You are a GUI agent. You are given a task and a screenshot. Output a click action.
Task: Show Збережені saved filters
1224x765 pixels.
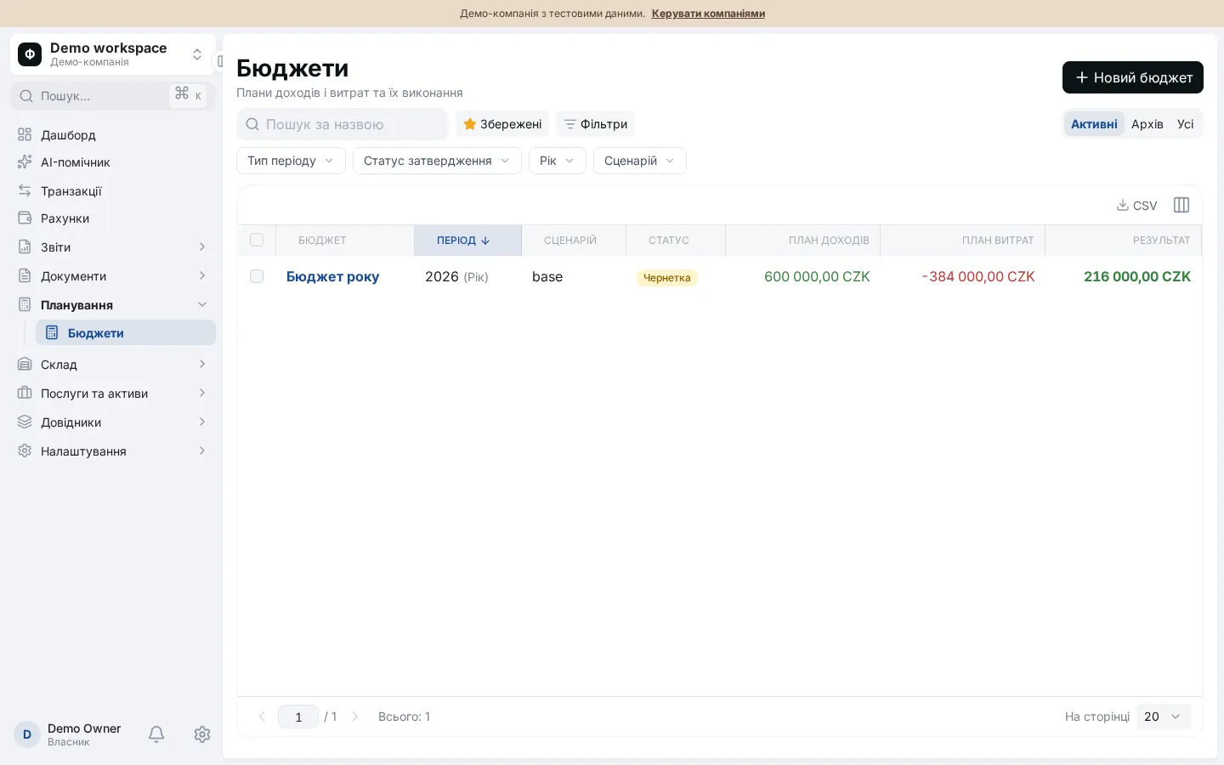pyautogui.click(x=502, y=124)
